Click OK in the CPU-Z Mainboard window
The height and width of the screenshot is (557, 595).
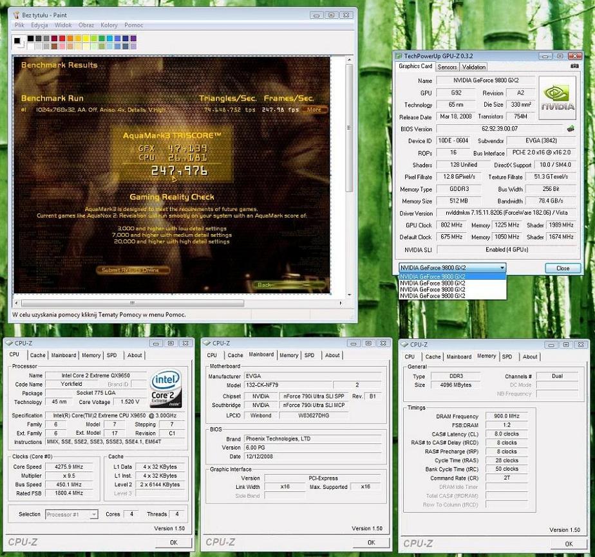coord(371,543)
